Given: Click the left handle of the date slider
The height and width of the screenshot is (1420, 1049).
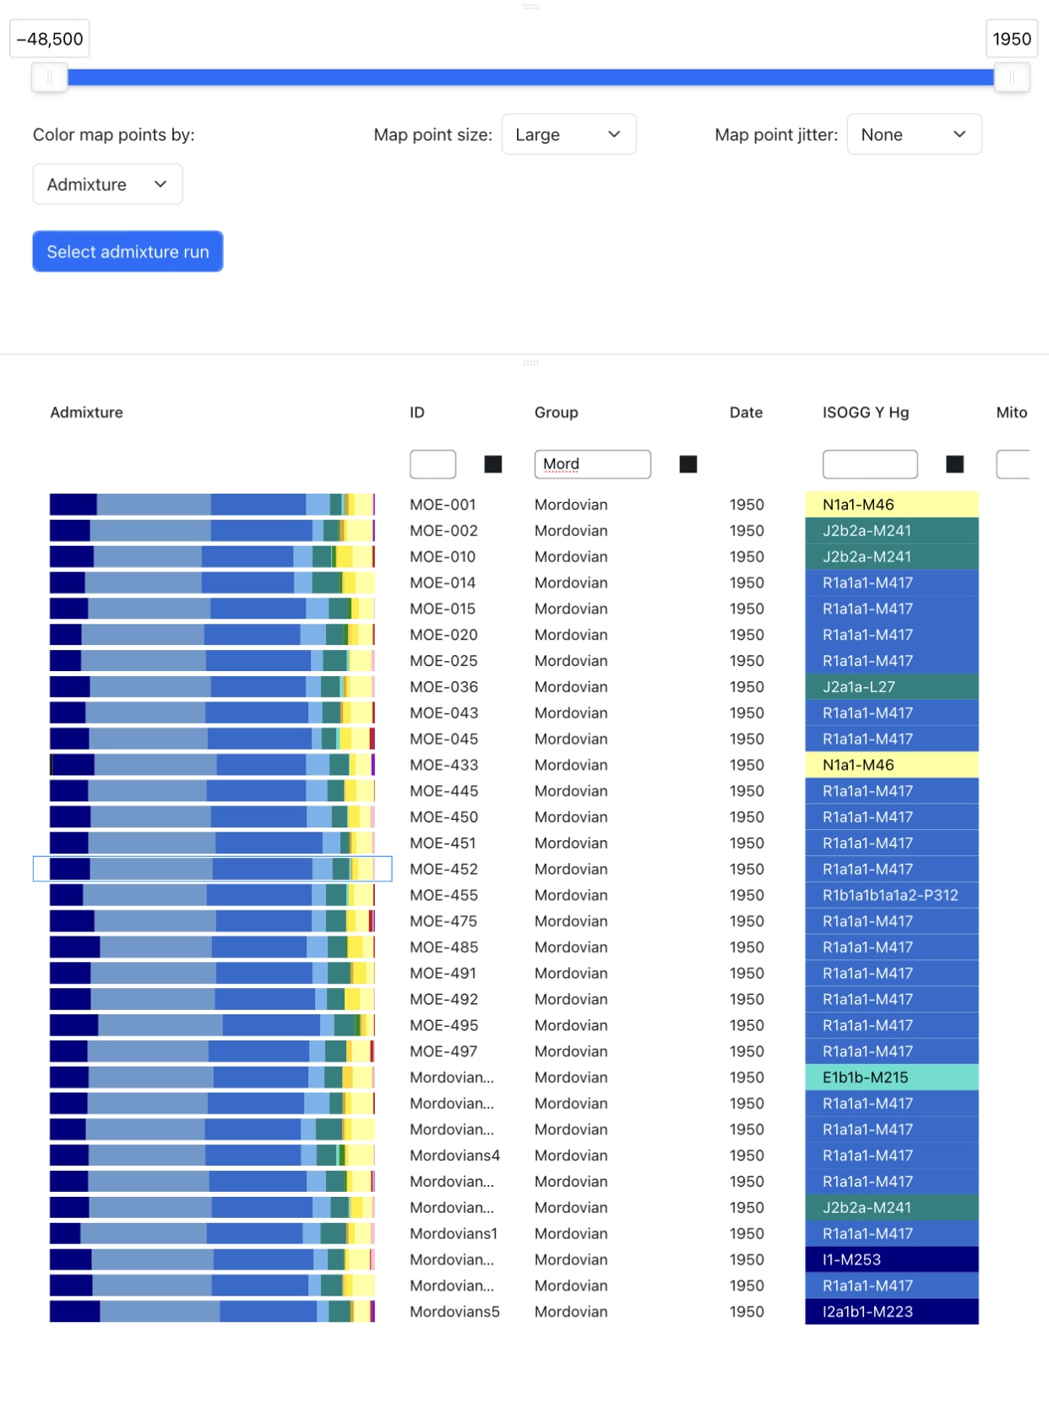Looking at the screenshot, I should (50, 78).
